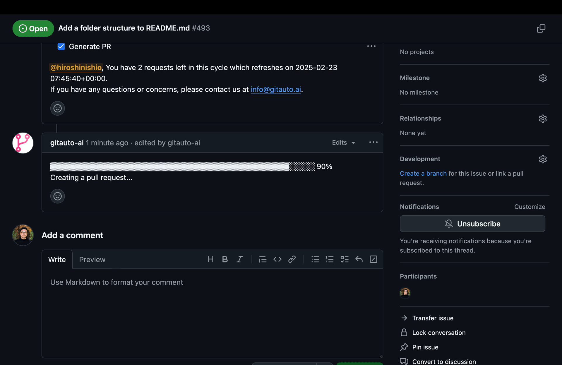Image resolution: width=562 pixels, height=365 pixels.
Task: Click into the comment text area
Action: [212, 313]
